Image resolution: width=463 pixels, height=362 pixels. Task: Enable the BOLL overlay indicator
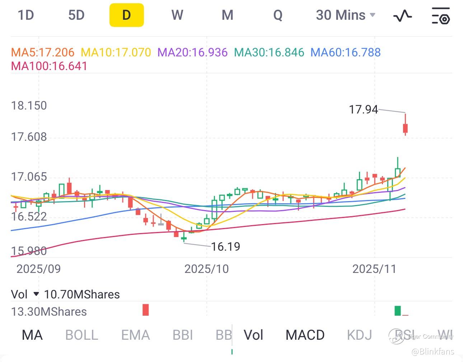(82, 335)
